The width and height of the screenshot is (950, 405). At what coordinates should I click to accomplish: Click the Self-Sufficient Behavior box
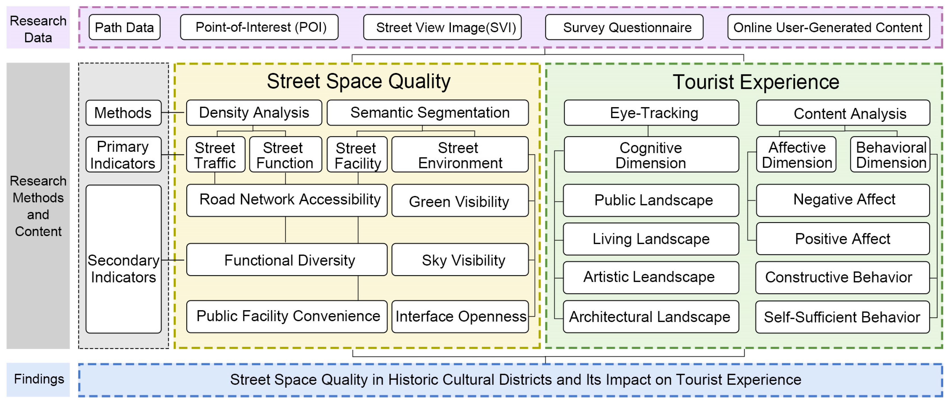pyautogui.click(x=842, y=317)
